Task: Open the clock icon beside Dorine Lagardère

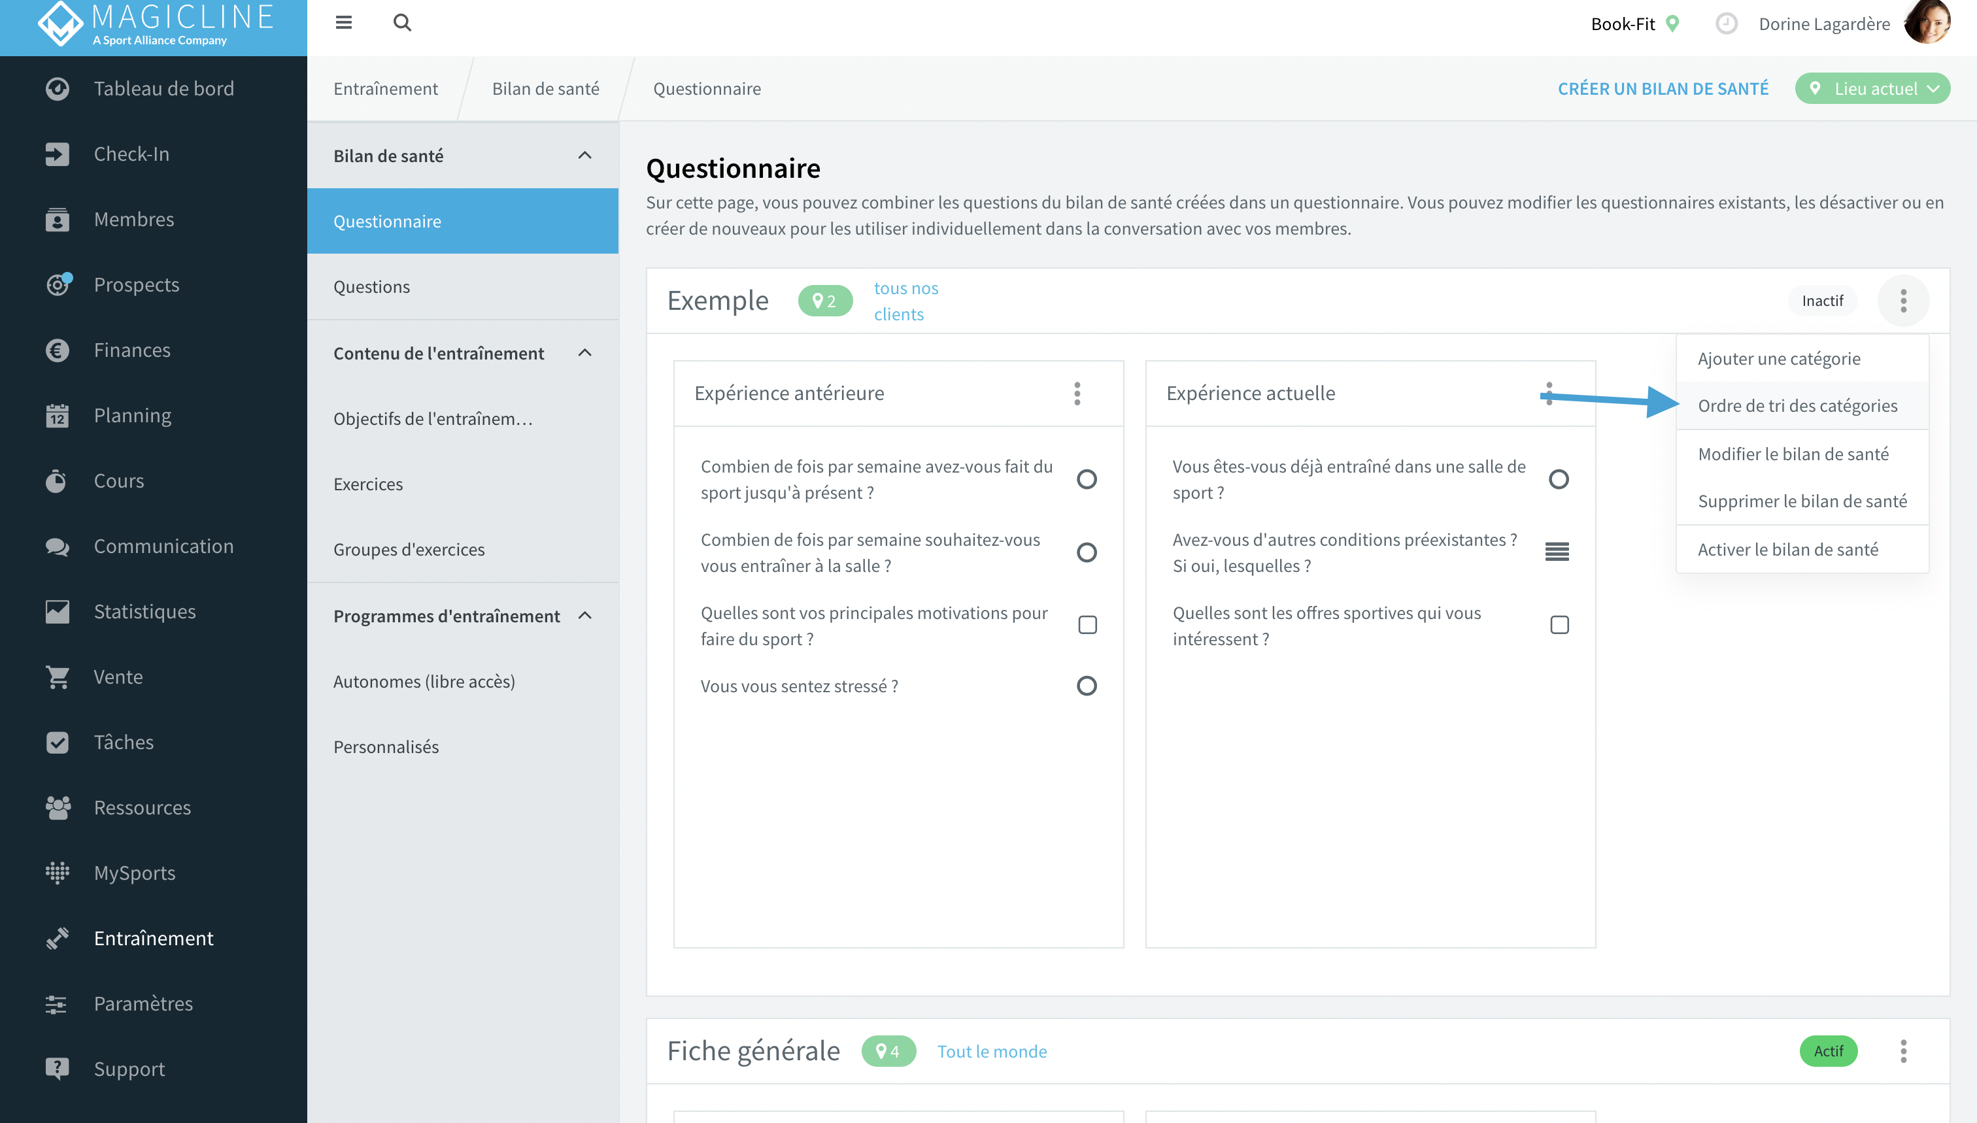Action: (x=1727, y=24)
